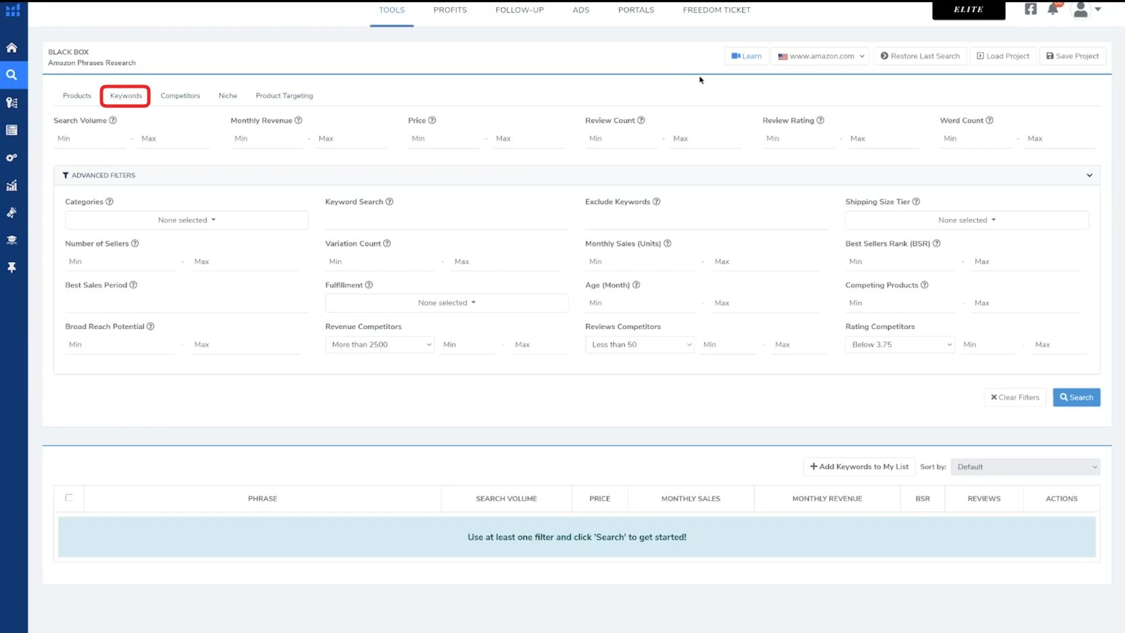Open the PROFITS menu in the top navigation
The image size is (1125, 633).
point(450,10)
